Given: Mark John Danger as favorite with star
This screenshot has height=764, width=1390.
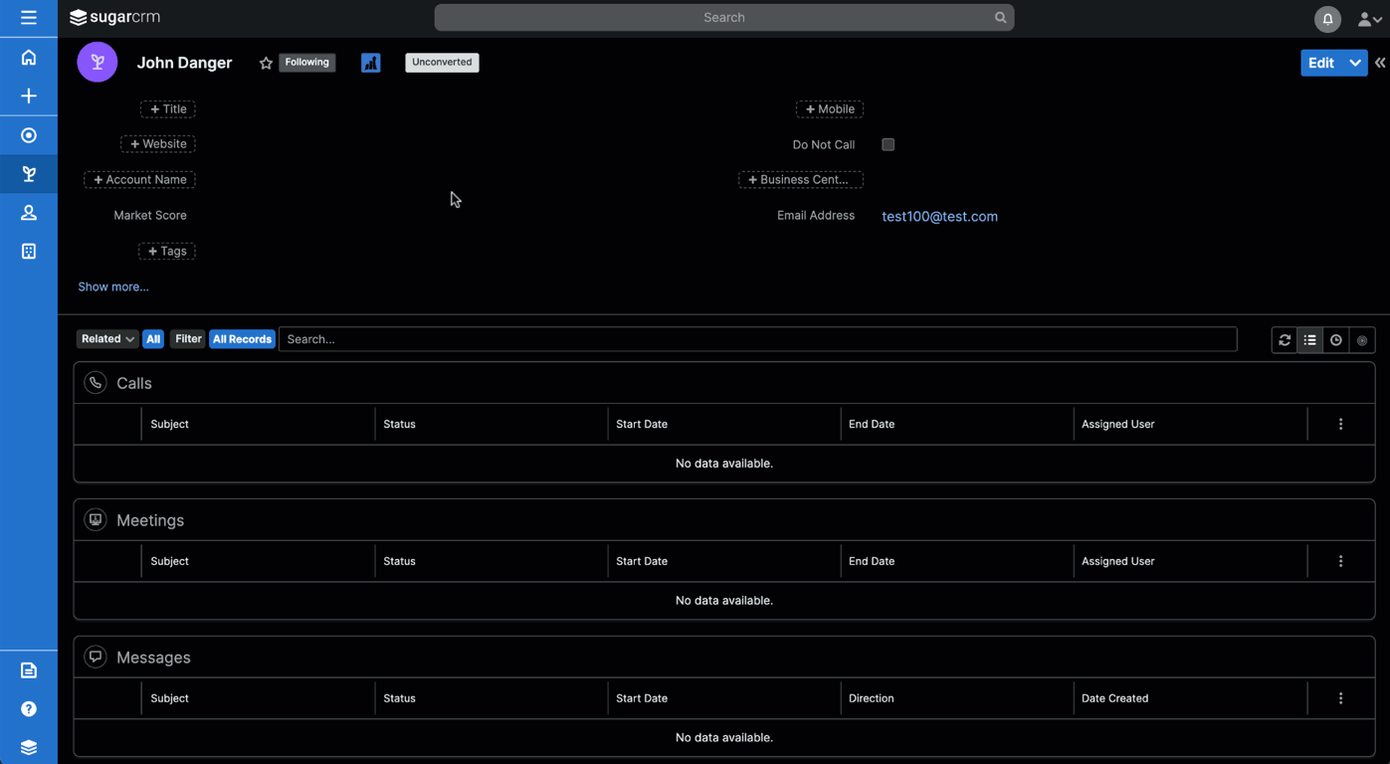Looking at the screenshot, I should pyautogui.click(x=265, y=62).
